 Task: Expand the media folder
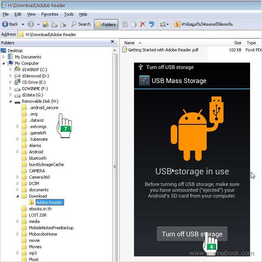(17, 221)
